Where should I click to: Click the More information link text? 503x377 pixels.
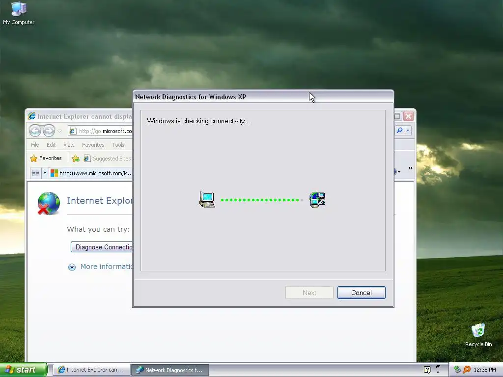click(x=106, y=267)
